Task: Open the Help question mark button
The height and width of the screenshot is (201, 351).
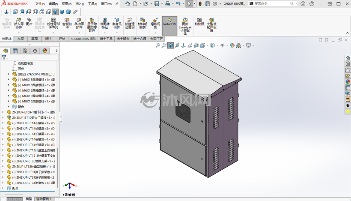Action: tap(312, 3)
